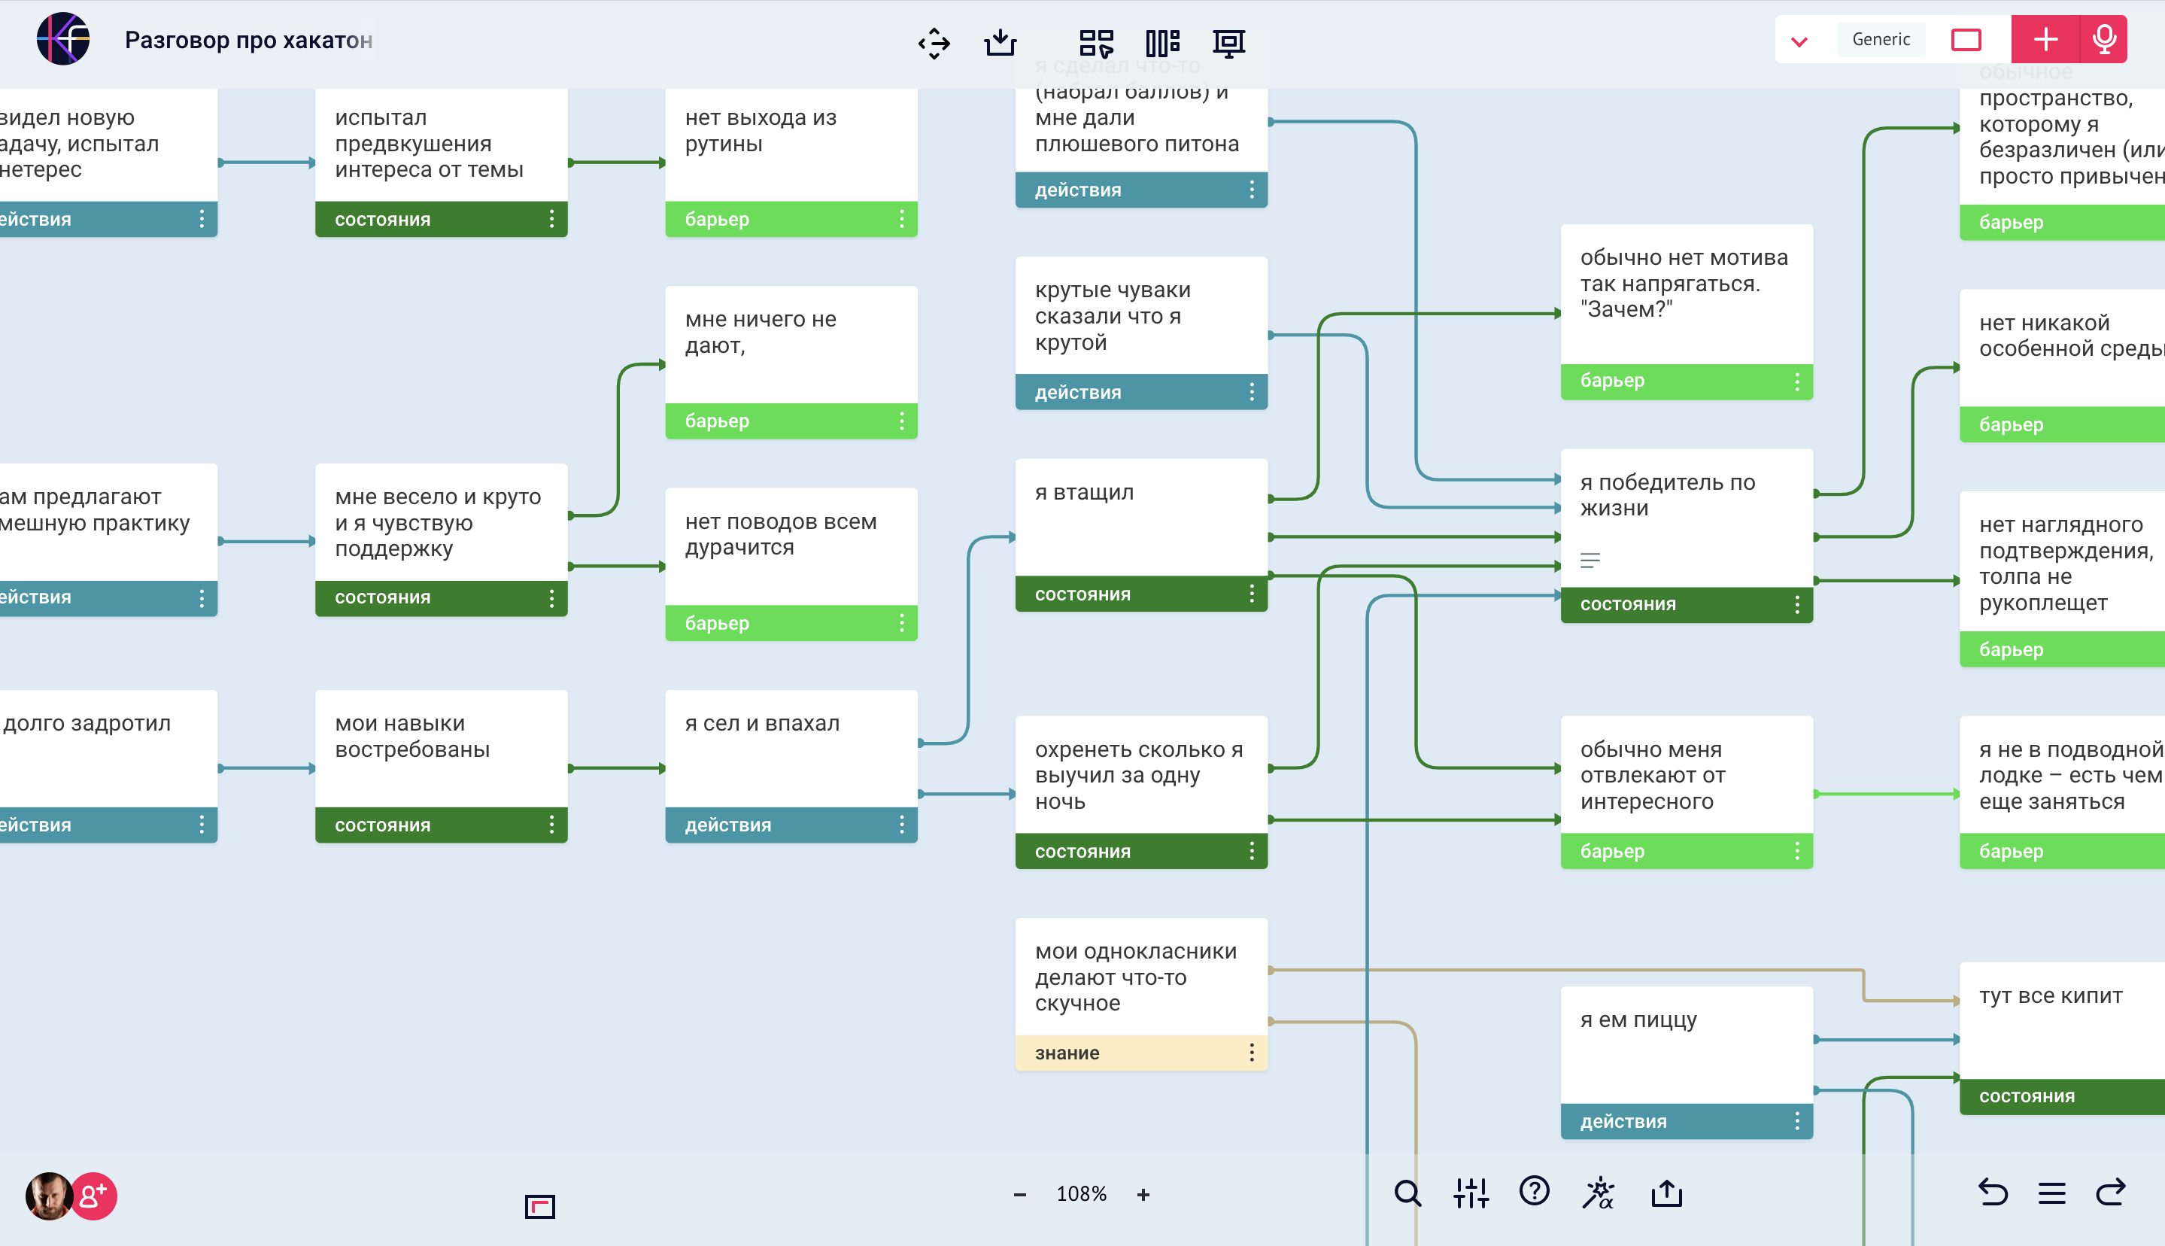Open options menu on 'я ем пиццу' card

click(1796, 1121)
